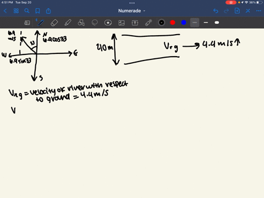Undo the last stroke
The width and height of the screenshot is (264, 198).
pyautogui.click(x=216, y=11)
